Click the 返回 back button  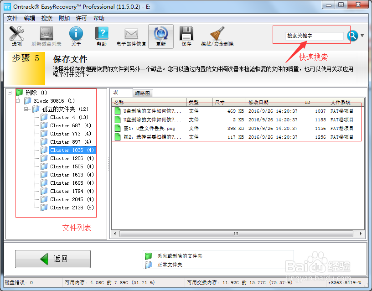coord(53,259)
